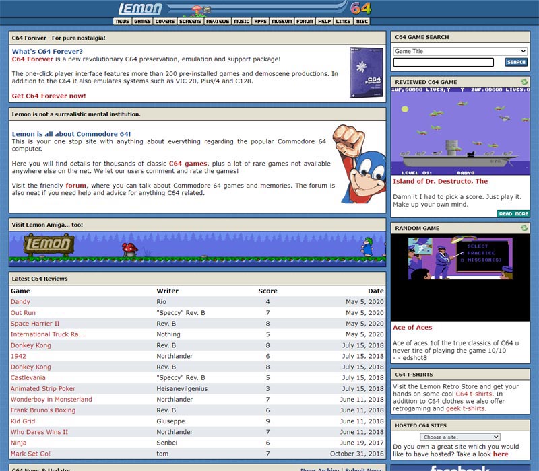Open the Covers menu item
The height and width of the screenshot is (471, 539).
(164, 22)
